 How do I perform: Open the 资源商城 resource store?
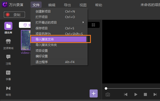click(8, 44)
